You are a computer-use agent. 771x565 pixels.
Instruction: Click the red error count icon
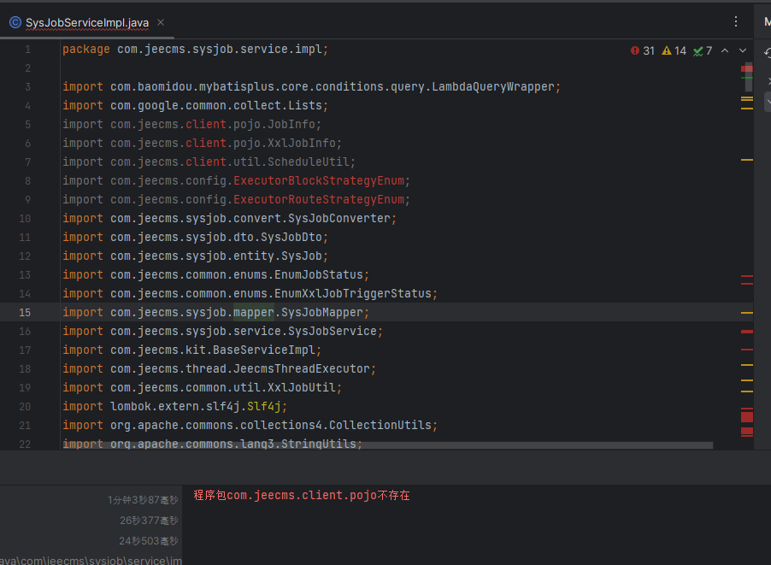[x=635, y=50]
